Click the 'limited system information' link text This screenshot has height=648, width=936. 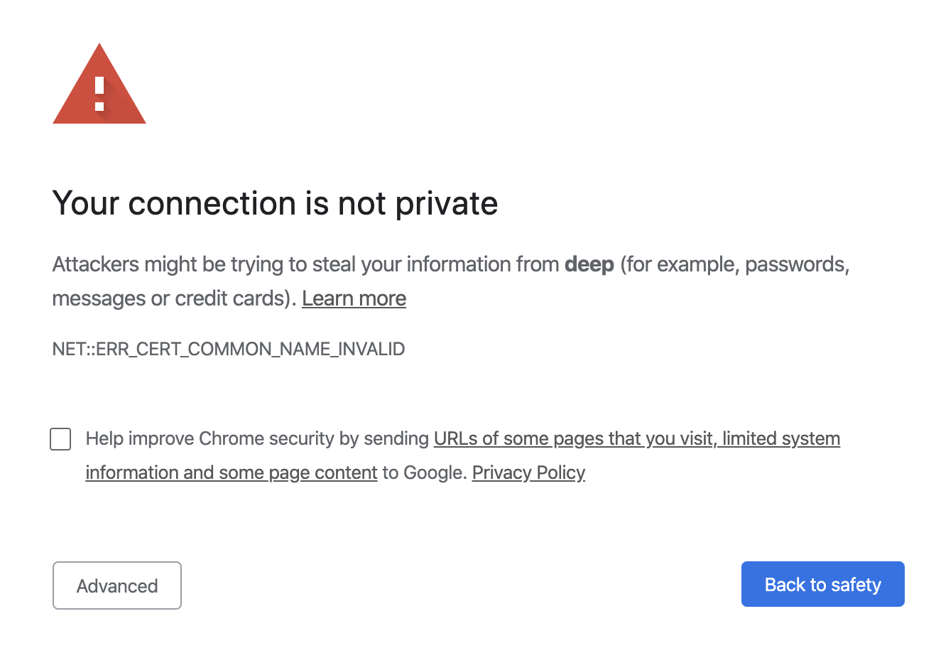pos(781,438)
